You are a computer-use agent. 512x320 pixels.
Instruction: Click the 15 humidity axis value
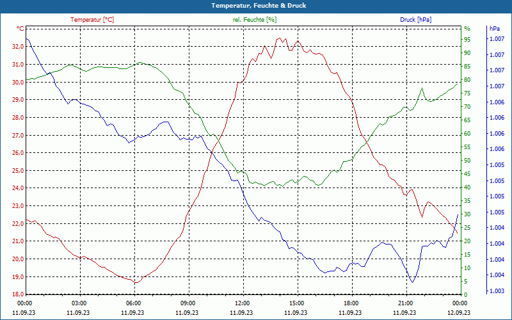point(467,255)
